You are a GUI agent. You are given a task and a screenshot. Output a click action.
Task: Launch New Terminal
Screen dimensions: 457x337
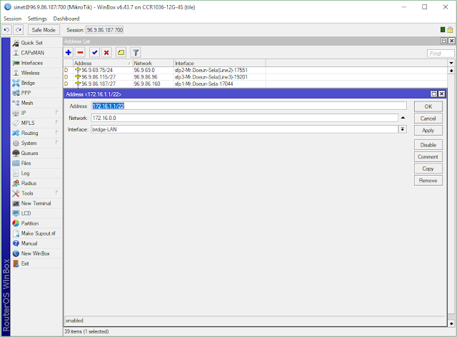click(36, 203)
